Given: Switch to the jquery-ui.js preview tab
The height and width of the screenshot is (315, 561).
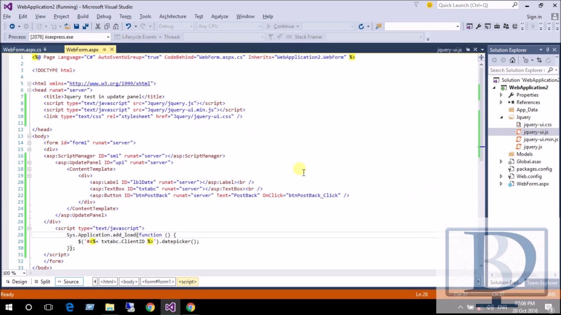Looking at the screenshot, I should click(x=449, y=50).
